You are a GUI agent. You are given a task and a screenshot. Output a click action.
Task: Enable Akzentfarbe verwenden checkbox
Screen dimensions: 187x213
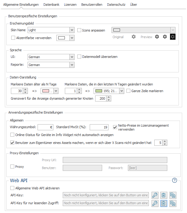[13, 38]
